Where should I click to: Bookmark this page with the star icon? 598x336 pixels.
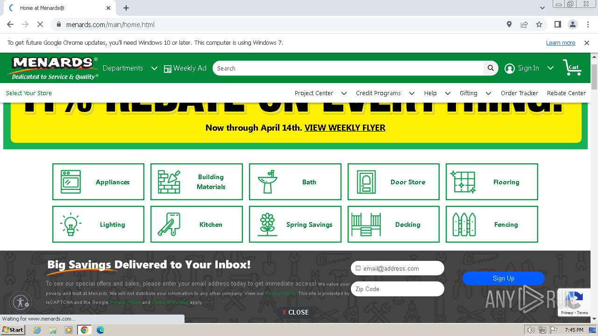click(x=539, y=24)
